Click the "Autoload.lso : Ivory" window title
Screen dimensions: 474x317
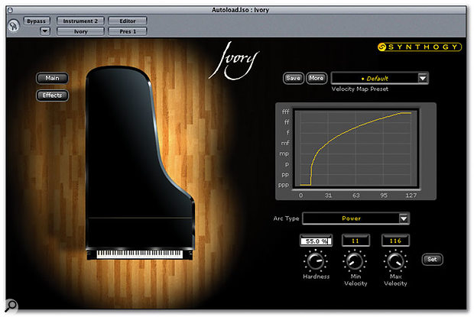click(x=240, y=10)
